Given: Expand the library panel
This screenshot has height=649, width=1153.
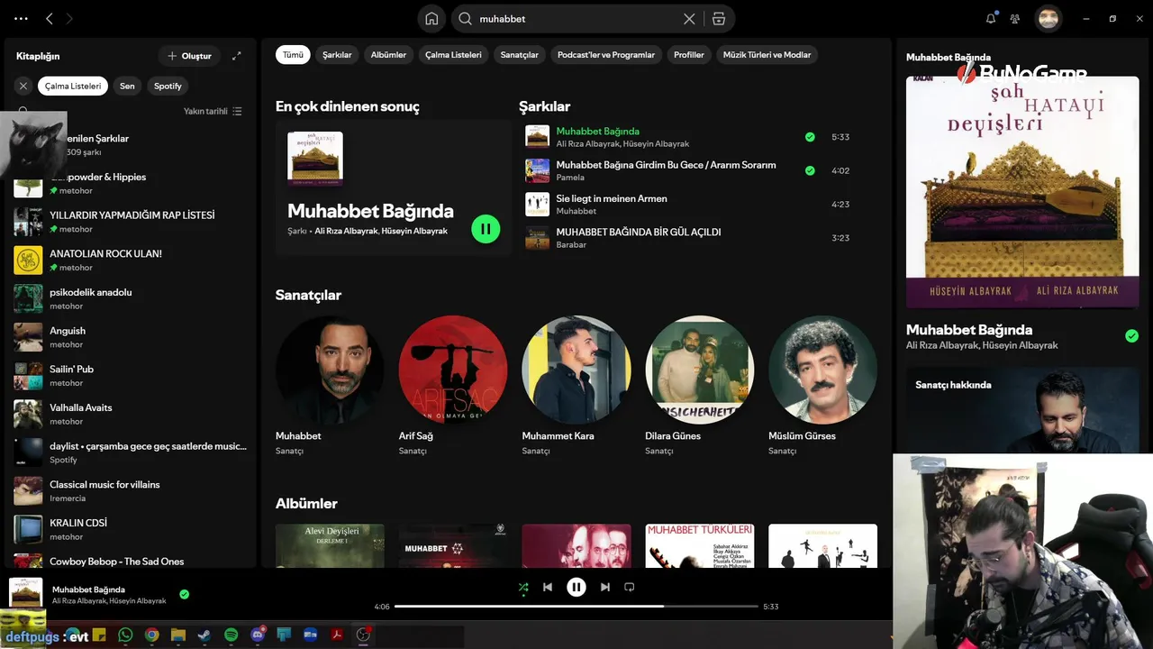Looking at the screenshot, I should click(236, 56).
